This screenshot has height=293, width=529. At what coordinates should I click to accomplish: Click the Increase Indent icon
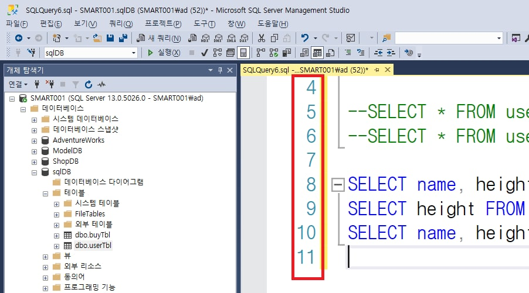point(391,53)
